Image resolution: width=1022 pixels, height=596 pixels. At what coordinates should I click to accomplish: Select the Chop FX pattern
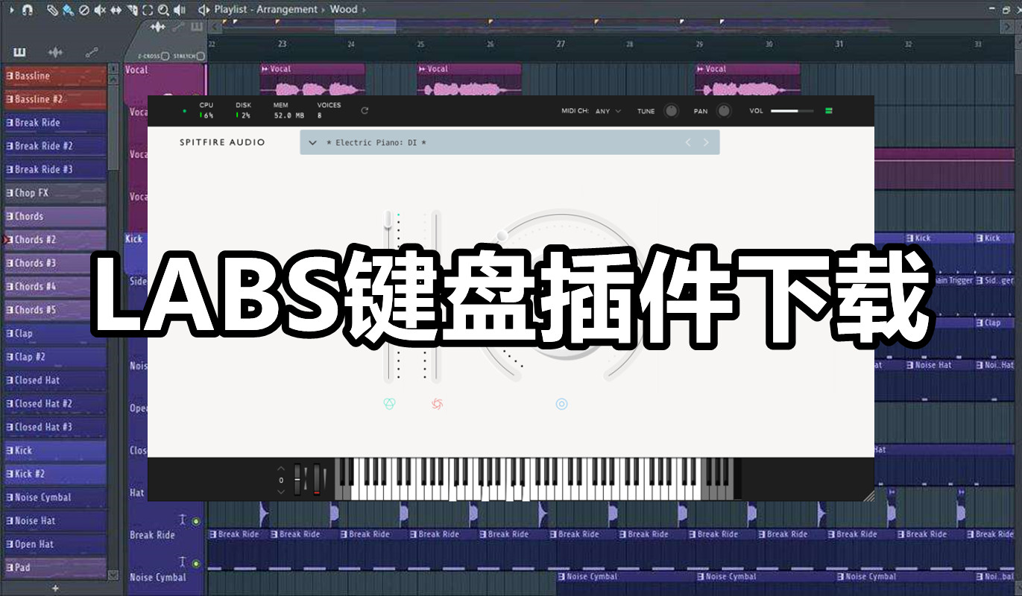pyautogui.click(x=55, y=192)
